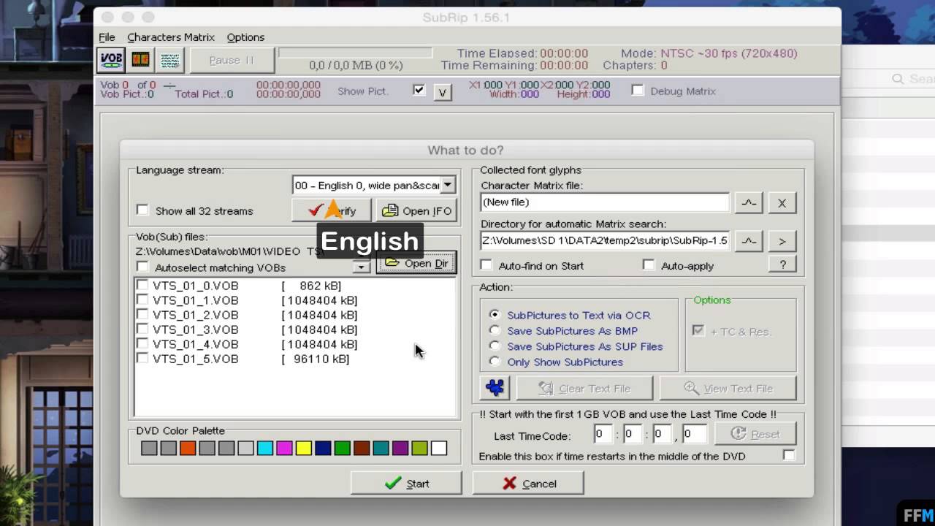Screen dimensions: 935x526
Task: Click the > button beside Matrix search directory
Action: coord(782,241)
